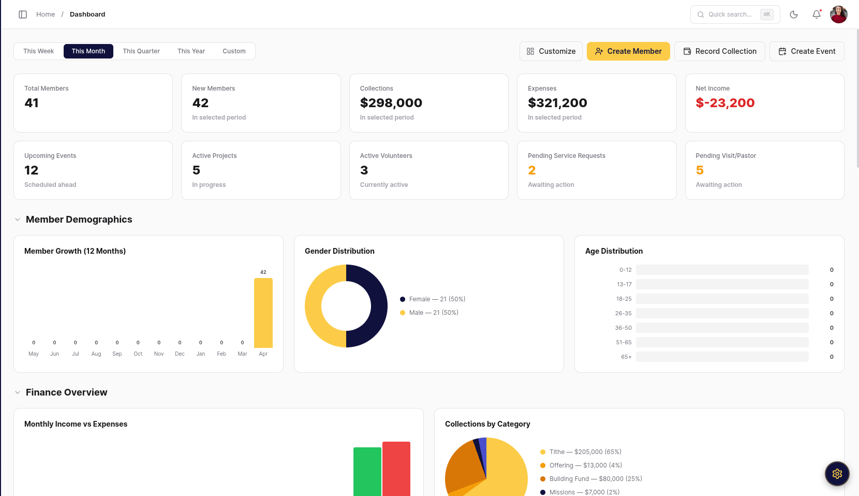Click the Tithe — $205,000 legend entry
859x496 pixels.
coord(581,452)
